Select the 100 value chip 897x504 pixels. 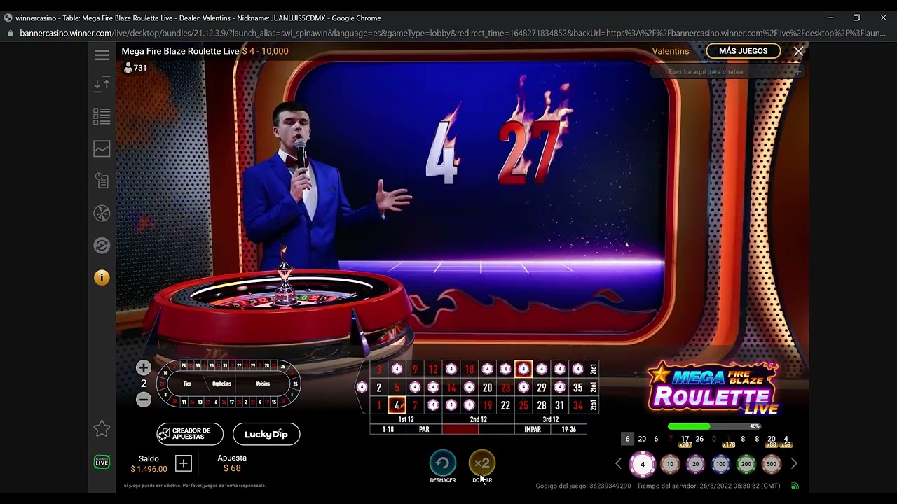(x=720, y=464)
